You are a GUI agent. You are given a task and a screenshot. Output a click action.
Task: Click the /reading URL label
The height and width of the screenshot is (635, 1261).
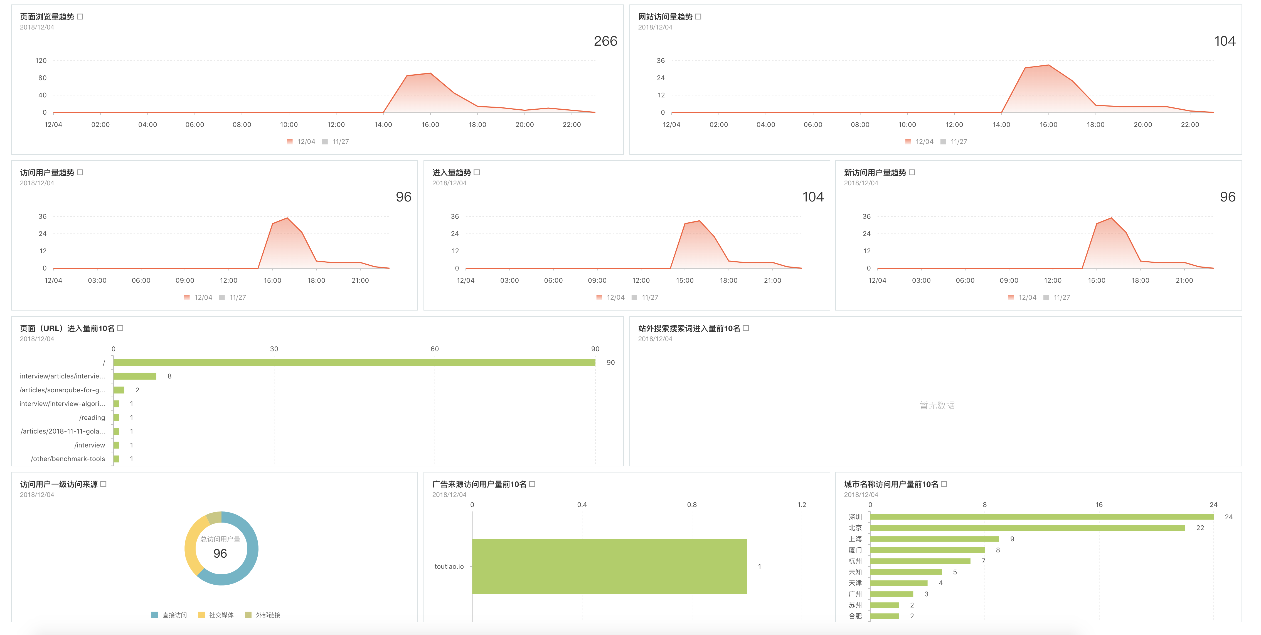[x=92, y=418]
